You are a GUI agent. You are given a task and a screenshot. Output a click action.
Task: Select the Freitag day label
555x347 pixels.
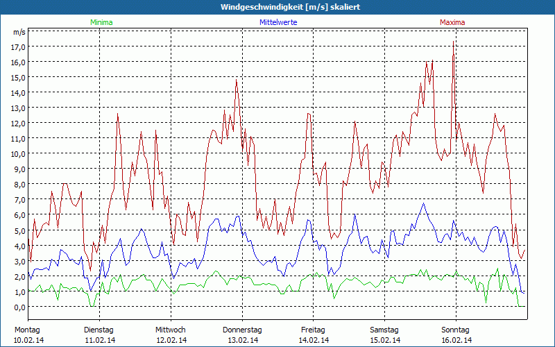[314, 330]
